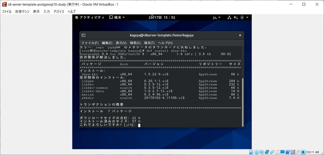Viewport: 324px width, 155px height.
Task: Open VirtualBox ファイル menu
Action: click(x=7, y=12)
